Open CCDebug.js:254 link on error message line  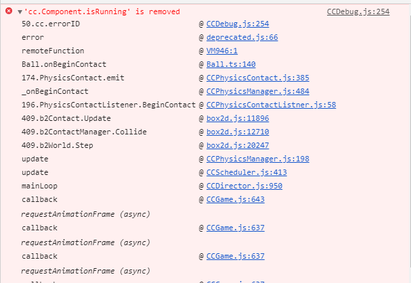[x=358, y=11]
